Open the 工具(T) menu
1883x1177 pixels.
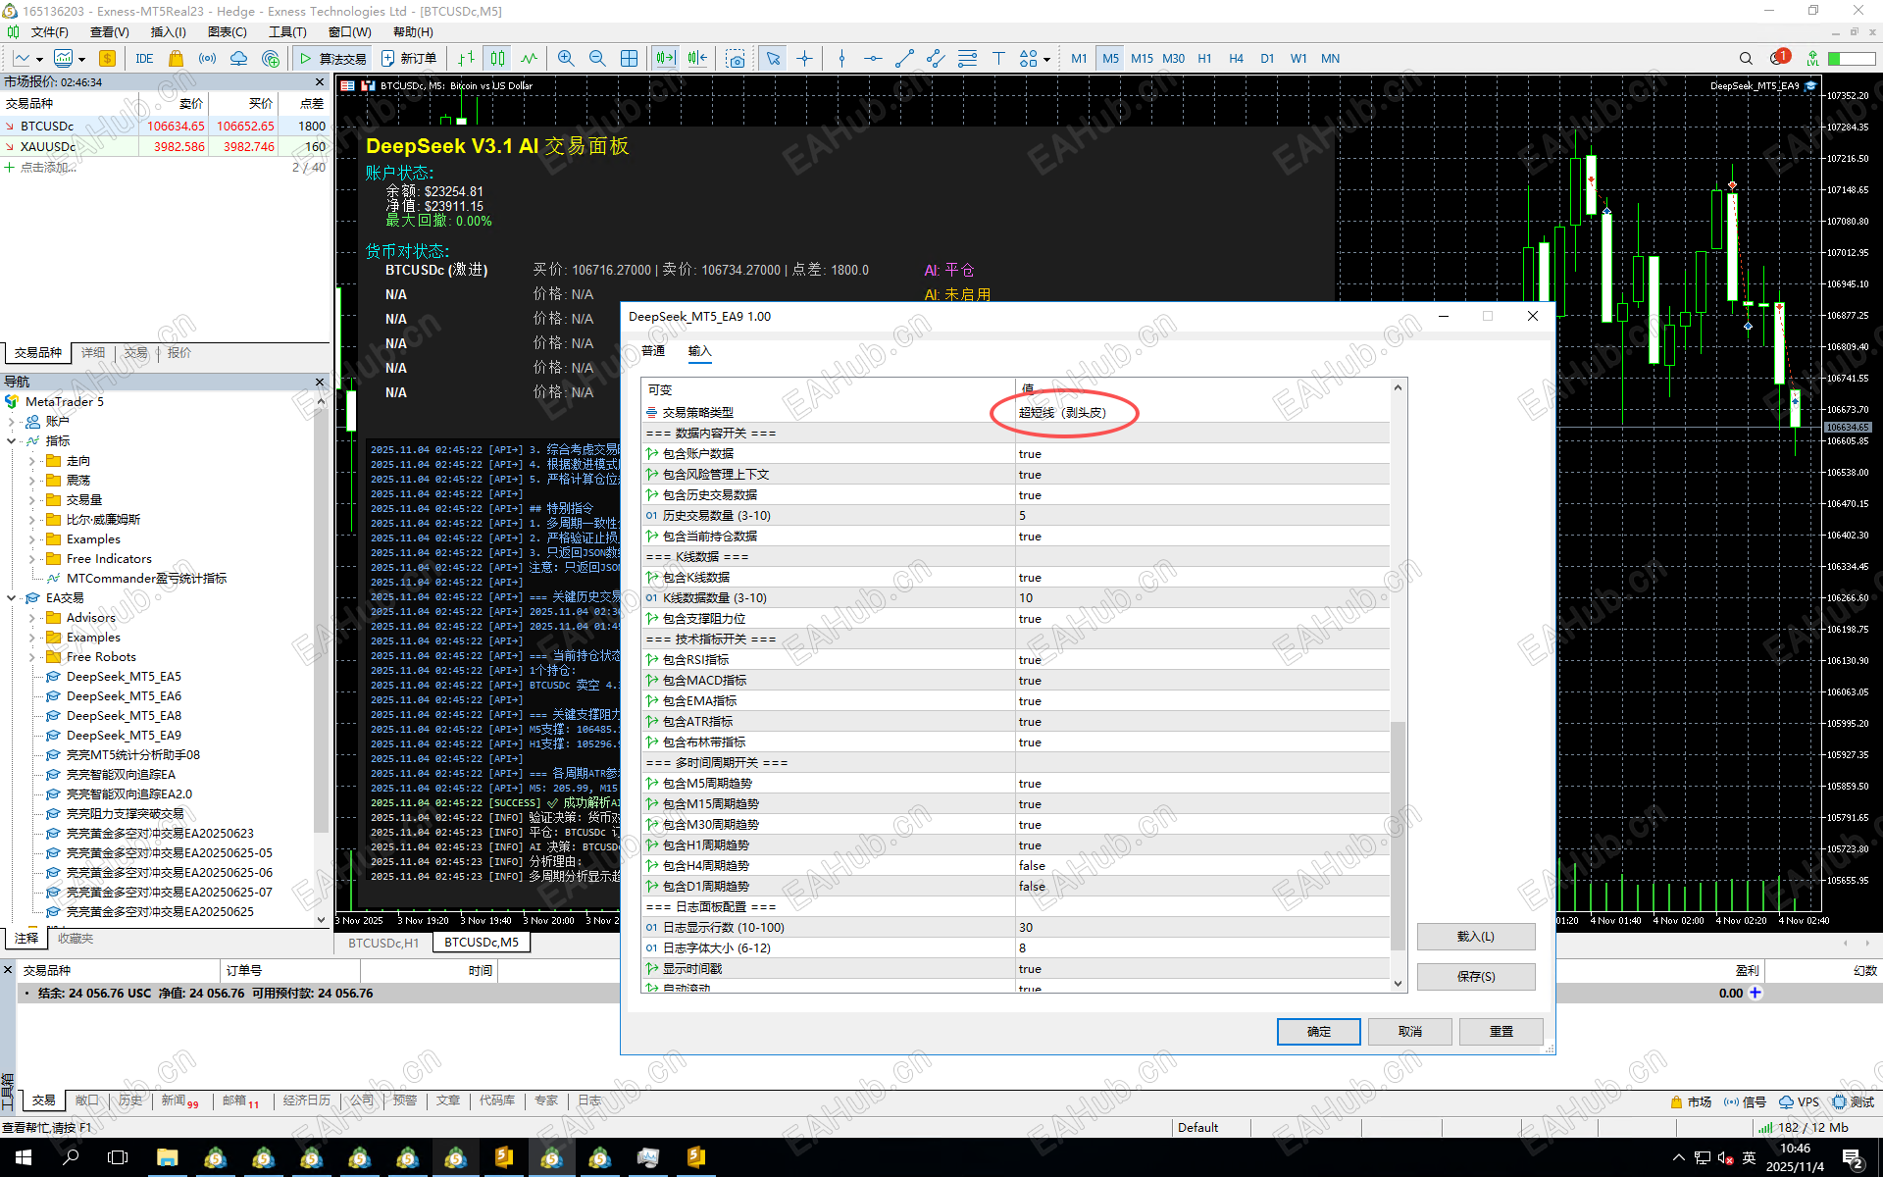click(287, 32)
